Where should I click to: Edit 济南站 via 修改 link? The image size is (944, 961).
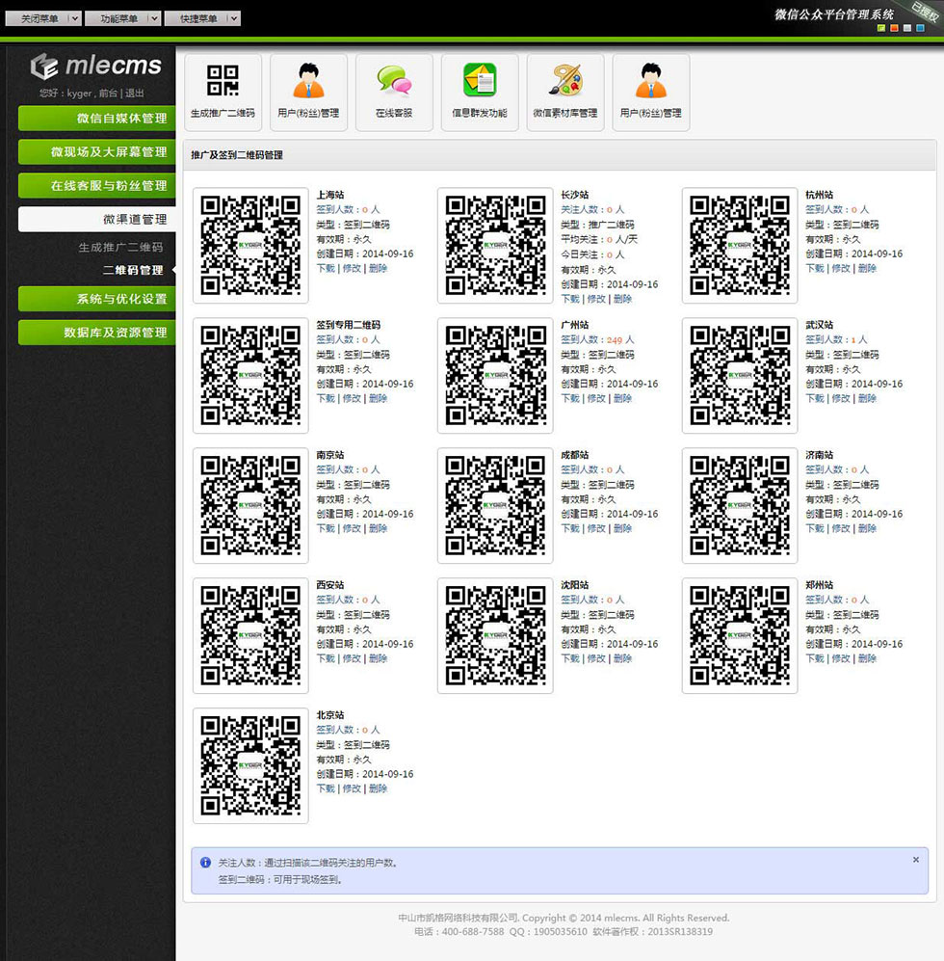(841, 528)
